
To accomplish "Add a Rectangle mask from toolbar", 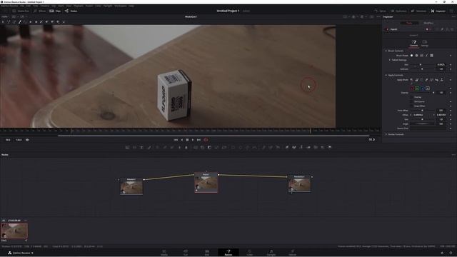I will (x=233, y=148).
